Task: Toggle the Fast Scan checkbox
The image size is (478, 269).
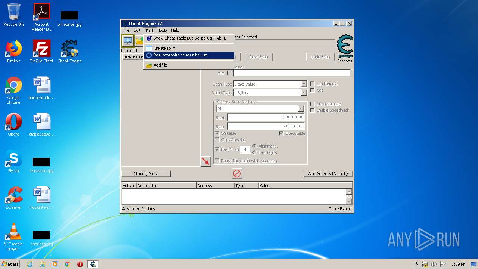Action: pyautogui.click(x=217, y=149)
